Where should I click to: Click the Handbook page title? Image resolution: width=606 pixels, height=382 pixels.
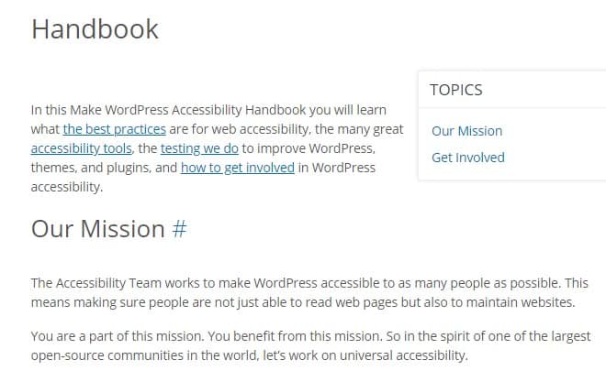95,28
